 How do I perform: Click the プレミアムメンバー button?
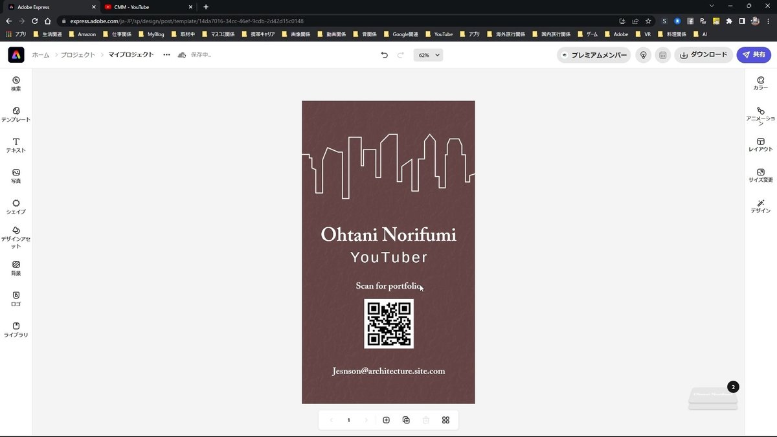594,55
